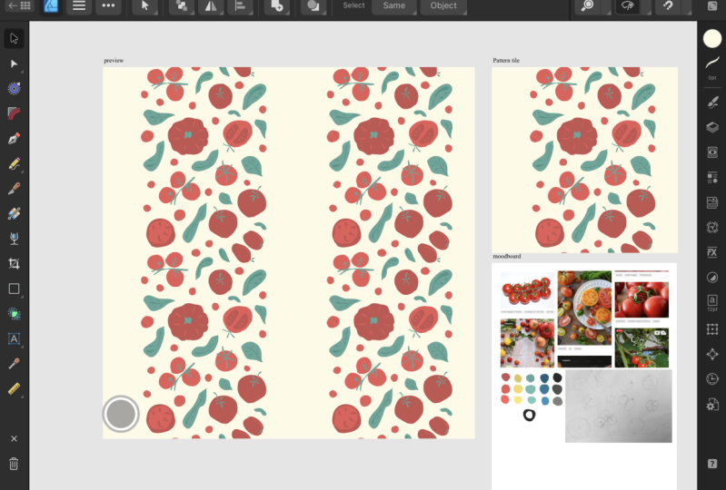Tap the X deselect button in left toolbar
726x490 pixels.
coord(14,438)
